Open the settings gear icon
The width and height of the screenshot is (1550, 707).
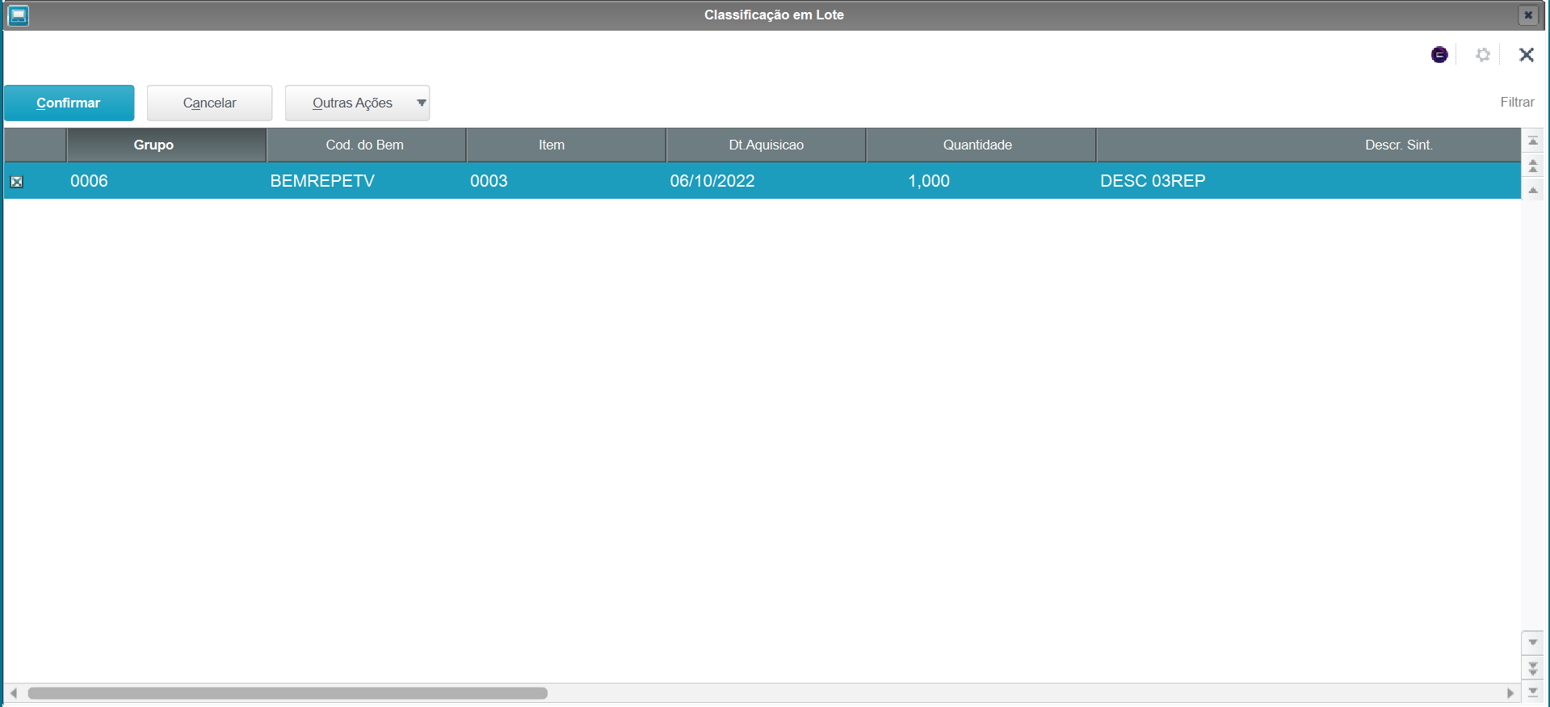1483,55
